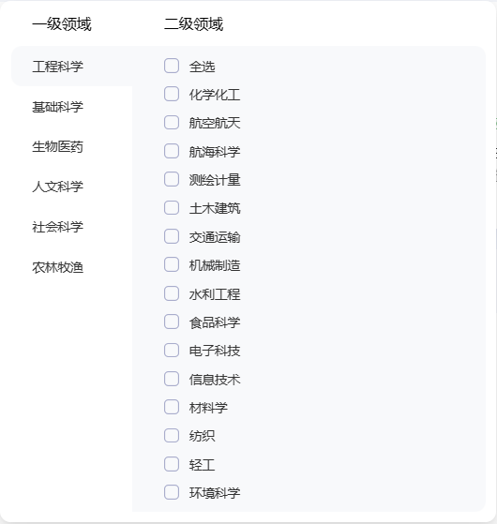Go to the 农林牧渔 category

(x=57, y=267)
